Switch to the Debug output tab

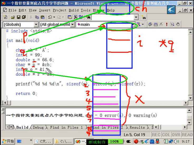[38, 127]
